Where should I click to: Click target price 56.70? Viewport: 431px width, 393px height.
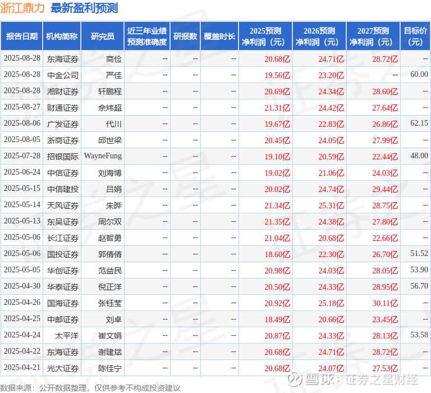pos(419,286)
